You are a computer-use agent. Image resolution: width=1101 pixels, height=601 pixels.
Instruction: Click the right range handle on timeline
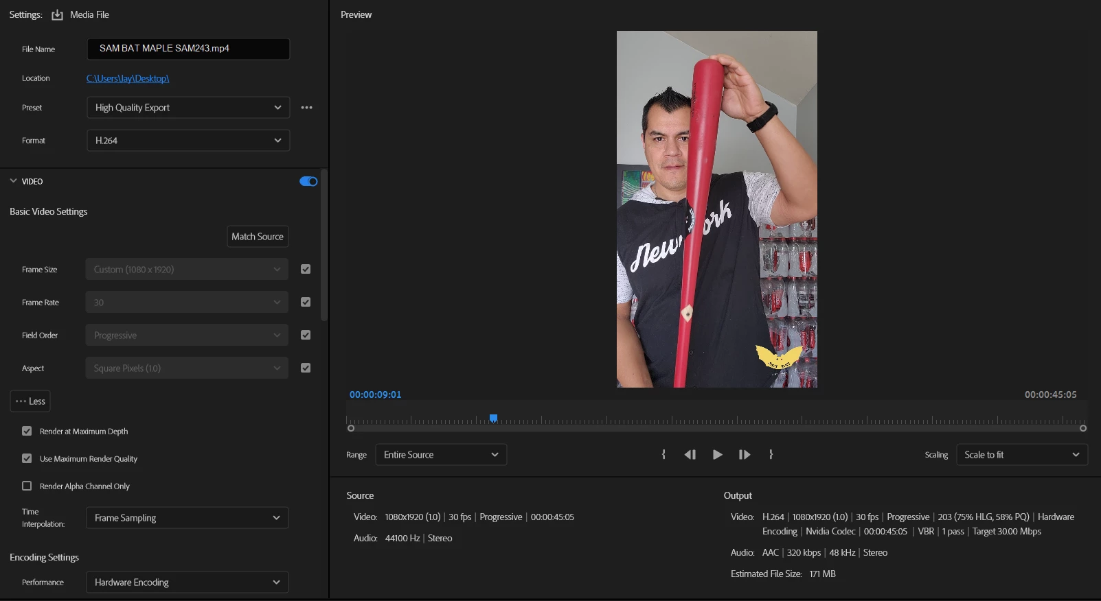1083,428
